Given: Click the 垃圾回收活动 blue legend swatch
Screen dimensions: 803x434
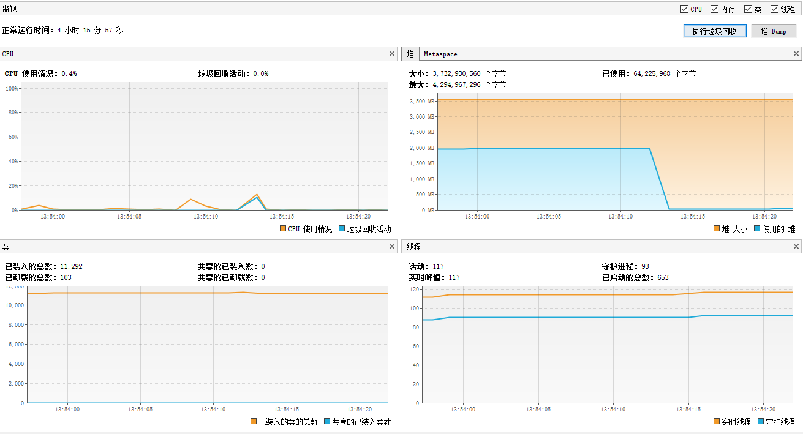Looking at the screenshot, I should click(x=342, y=229).
